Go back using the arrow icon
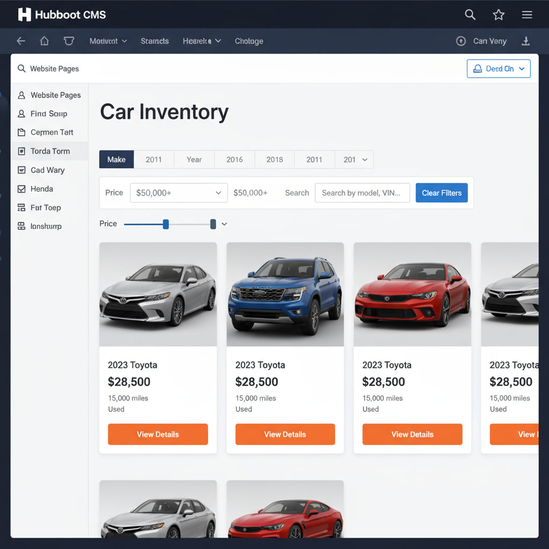This screenshot has height=549, width=549. point(20,41)
